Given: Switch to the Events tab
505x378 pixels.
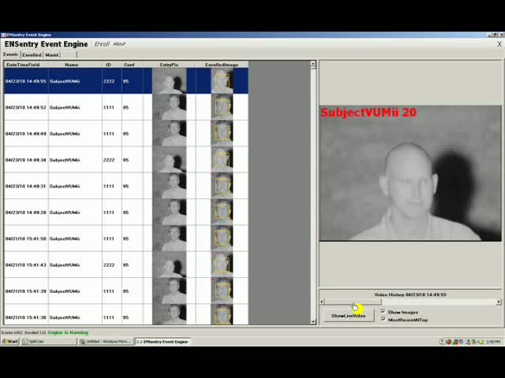Looking at the screenshot, I should coord(10,54).
